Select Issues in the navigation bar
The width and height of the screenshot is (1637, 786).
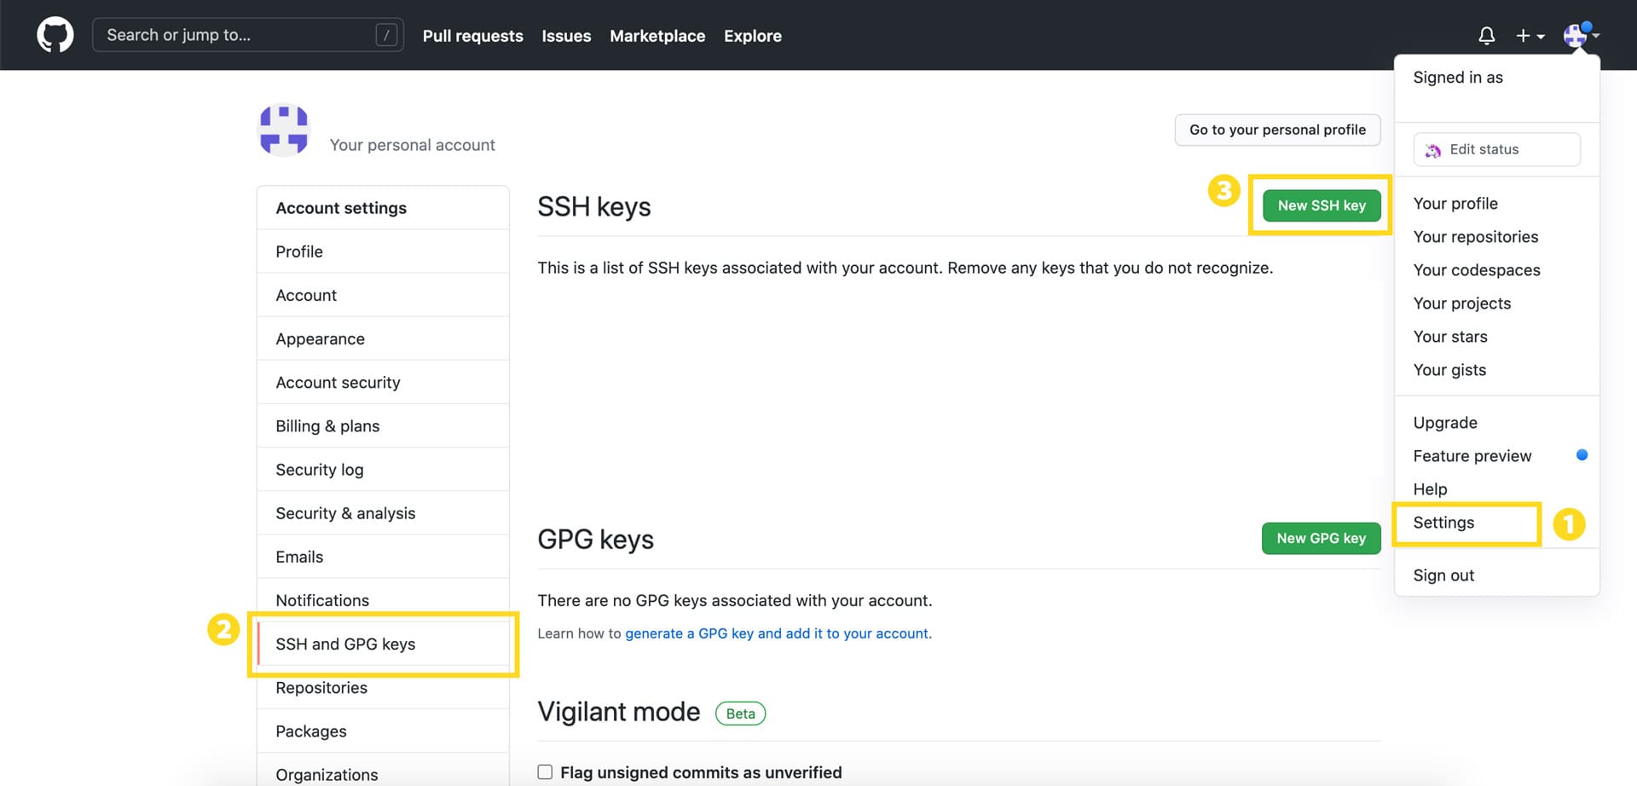(565, 36)
